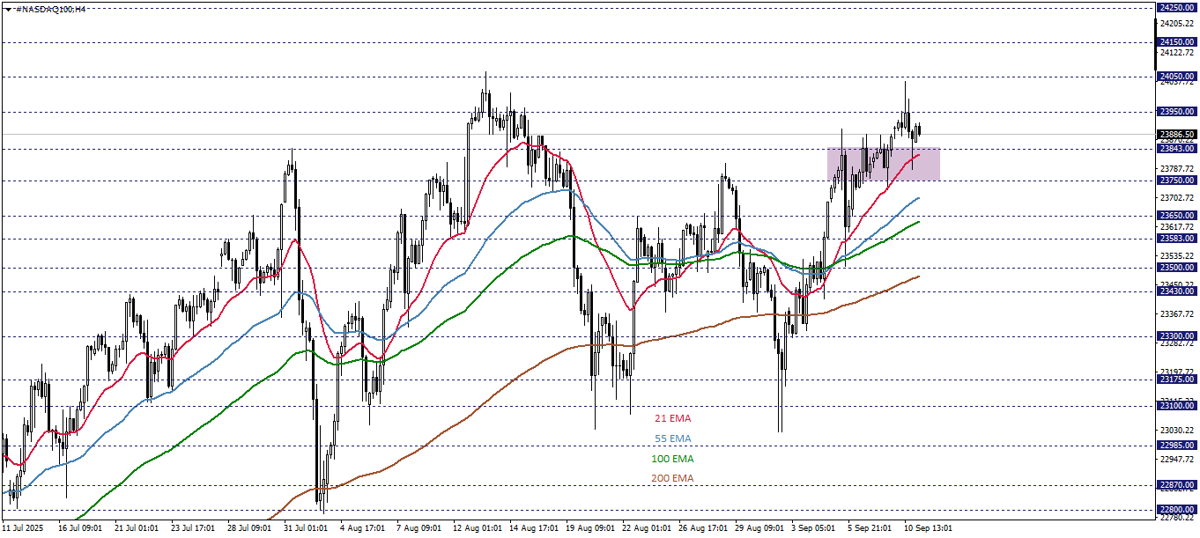
Task: Click the current price label 23886.50
Action: tap(1177, 135)
